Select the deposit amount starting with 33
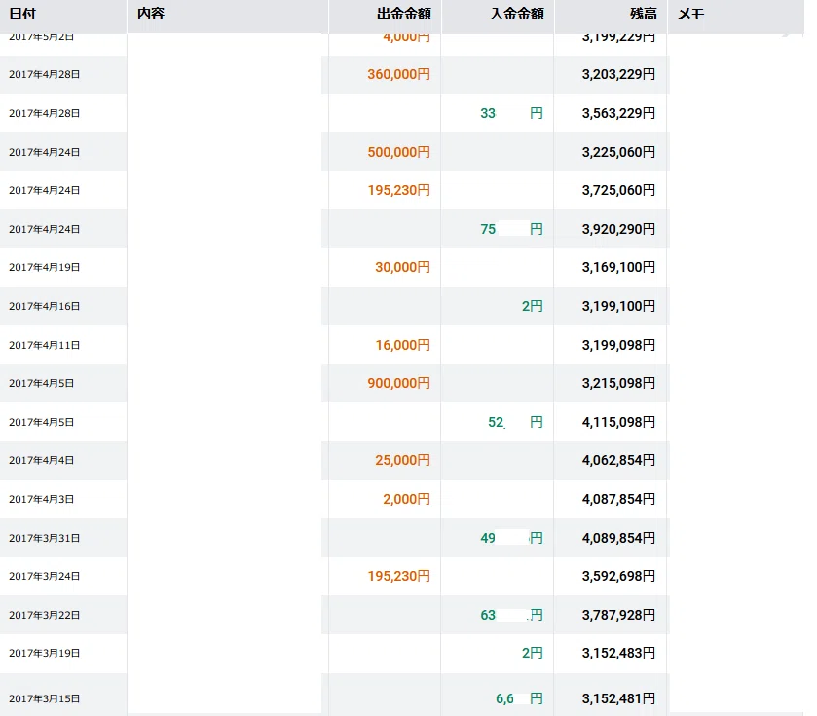 (x=511, y=113)
